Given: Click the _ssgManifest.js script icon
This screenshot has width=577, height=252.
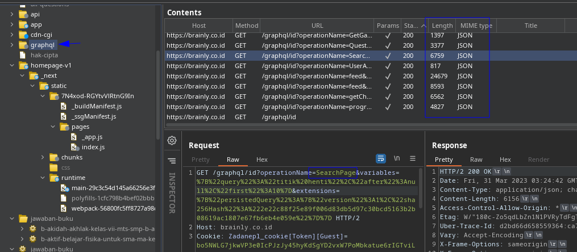Looking at the screenshot, I should [x=64, y=116].
